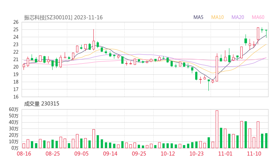Click the 成交量 230315 volume label
This screenshot has height=162, width=272.
point(42,103)
